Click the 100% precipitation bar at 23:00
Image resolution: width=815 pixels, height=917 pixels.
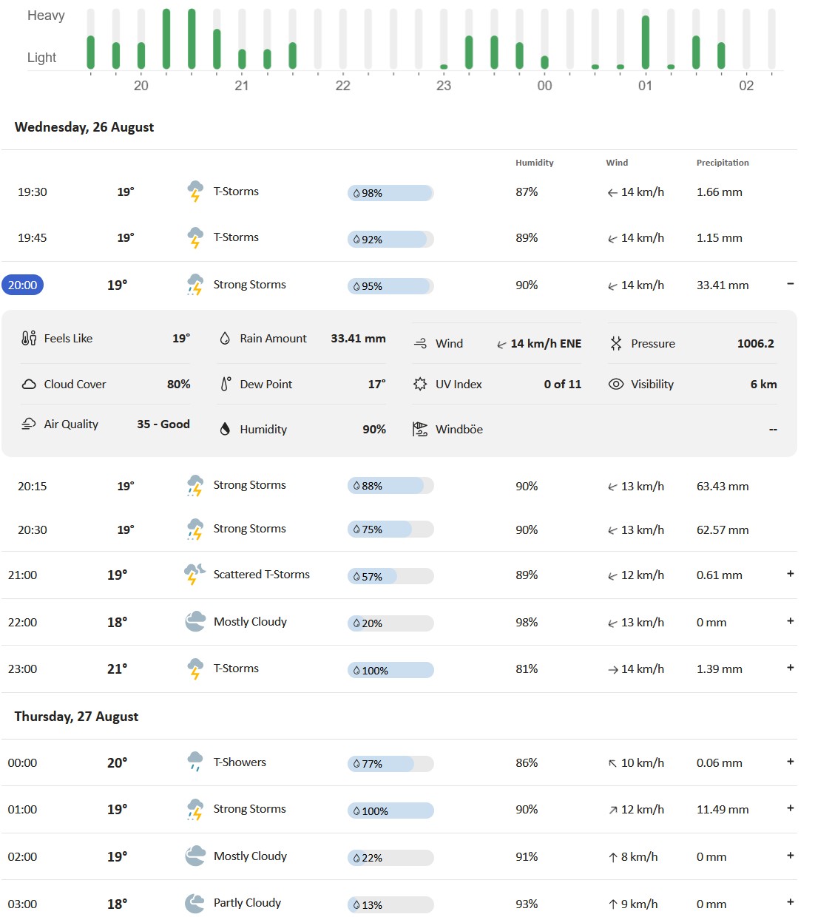tap(390, 670)
